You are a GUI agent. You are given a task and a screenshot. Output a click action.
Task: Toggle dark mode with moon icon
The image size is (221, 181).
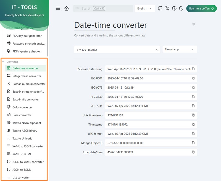(181, 9)
